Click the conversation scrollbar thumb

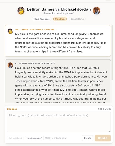click(x=112, y=53)
